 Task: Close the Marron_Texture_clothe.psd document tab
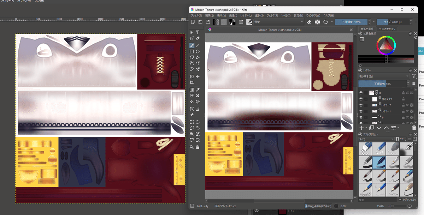pos(351,30)
